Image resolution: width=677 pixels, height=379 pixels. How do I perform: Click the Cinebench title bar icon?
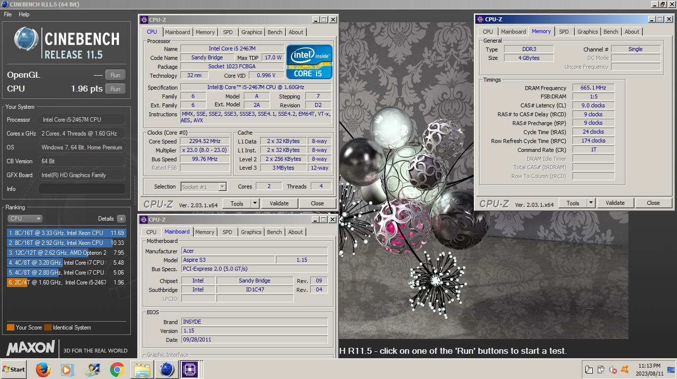click(x=4, y=4)
